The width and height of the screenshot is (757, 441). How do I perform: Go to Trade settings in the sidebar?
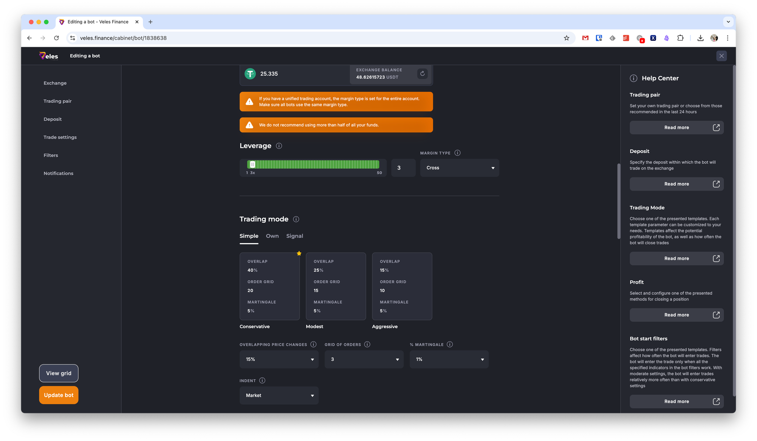click(60, 137)
